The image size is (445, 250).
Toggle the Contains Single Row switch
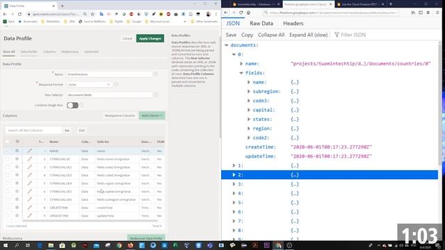[72, 105]
